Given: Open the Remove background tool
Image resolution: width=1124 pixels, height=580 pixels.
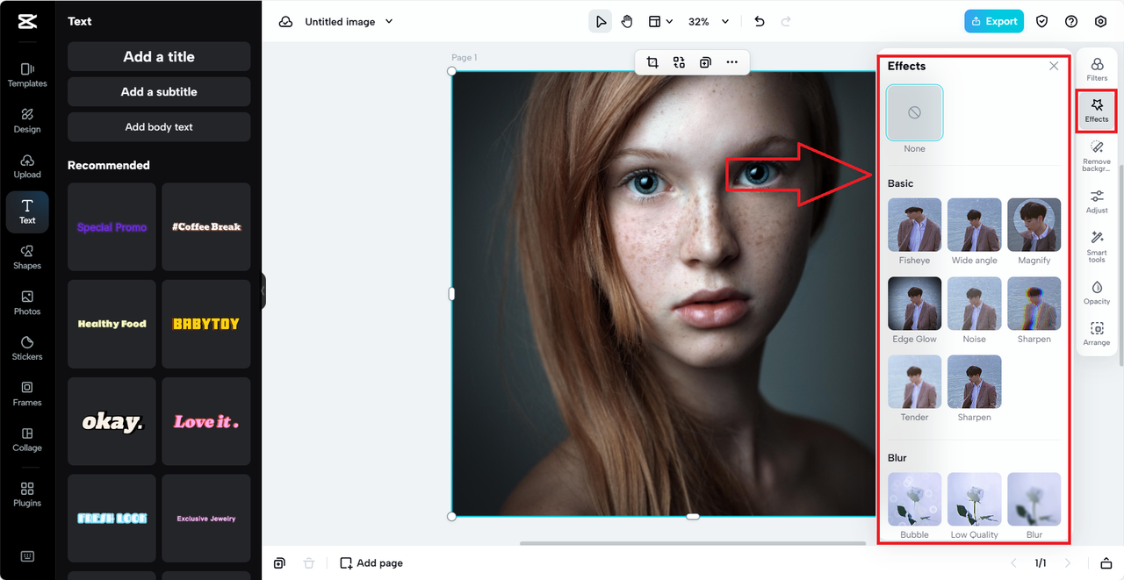Looking at the screenshot, I should pyautogui.click(x=1097, y=156).
